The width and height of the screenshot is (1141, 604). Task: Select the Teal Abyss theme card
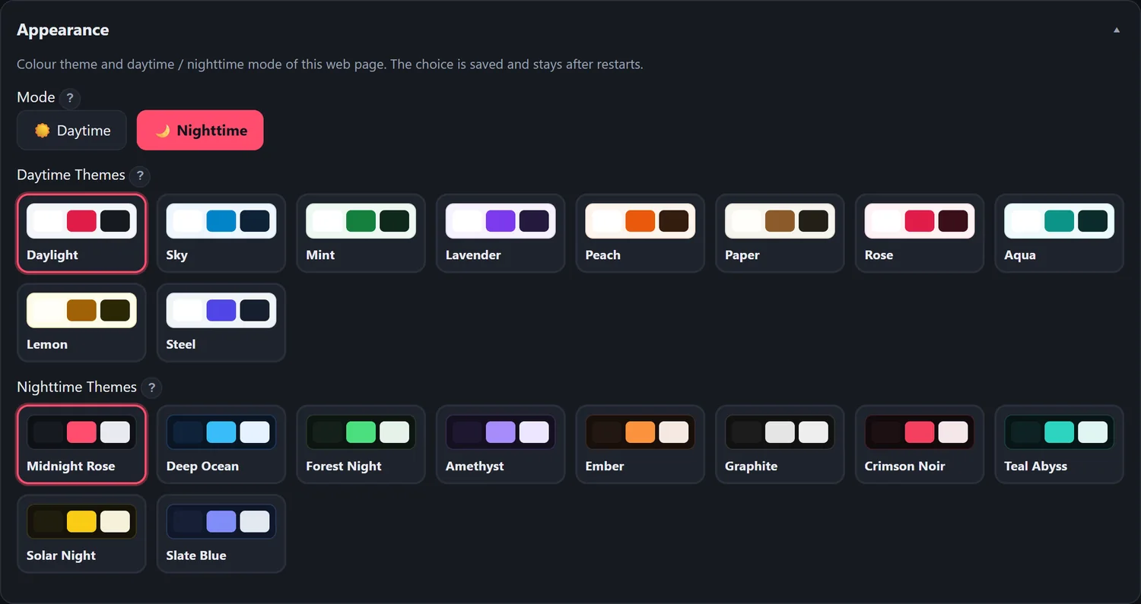pyautogui.click(x=1060, y=444)
